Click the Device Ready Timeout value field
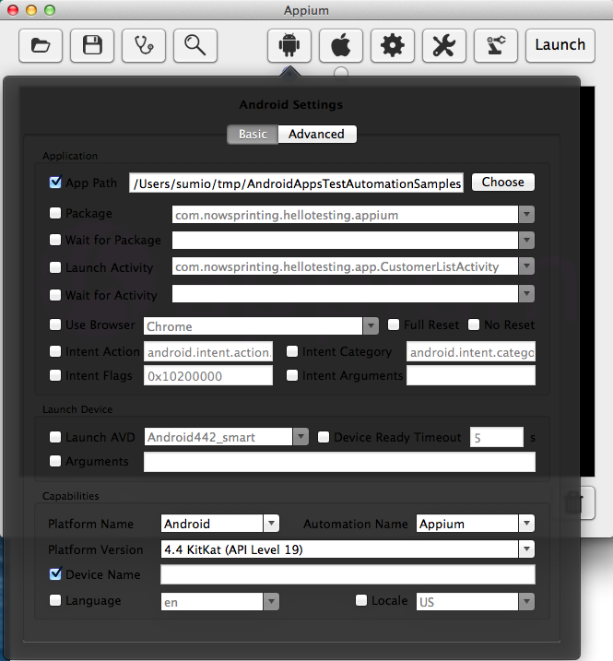The width and height of the screenshot is (613, 661). [x=497, y=437]
